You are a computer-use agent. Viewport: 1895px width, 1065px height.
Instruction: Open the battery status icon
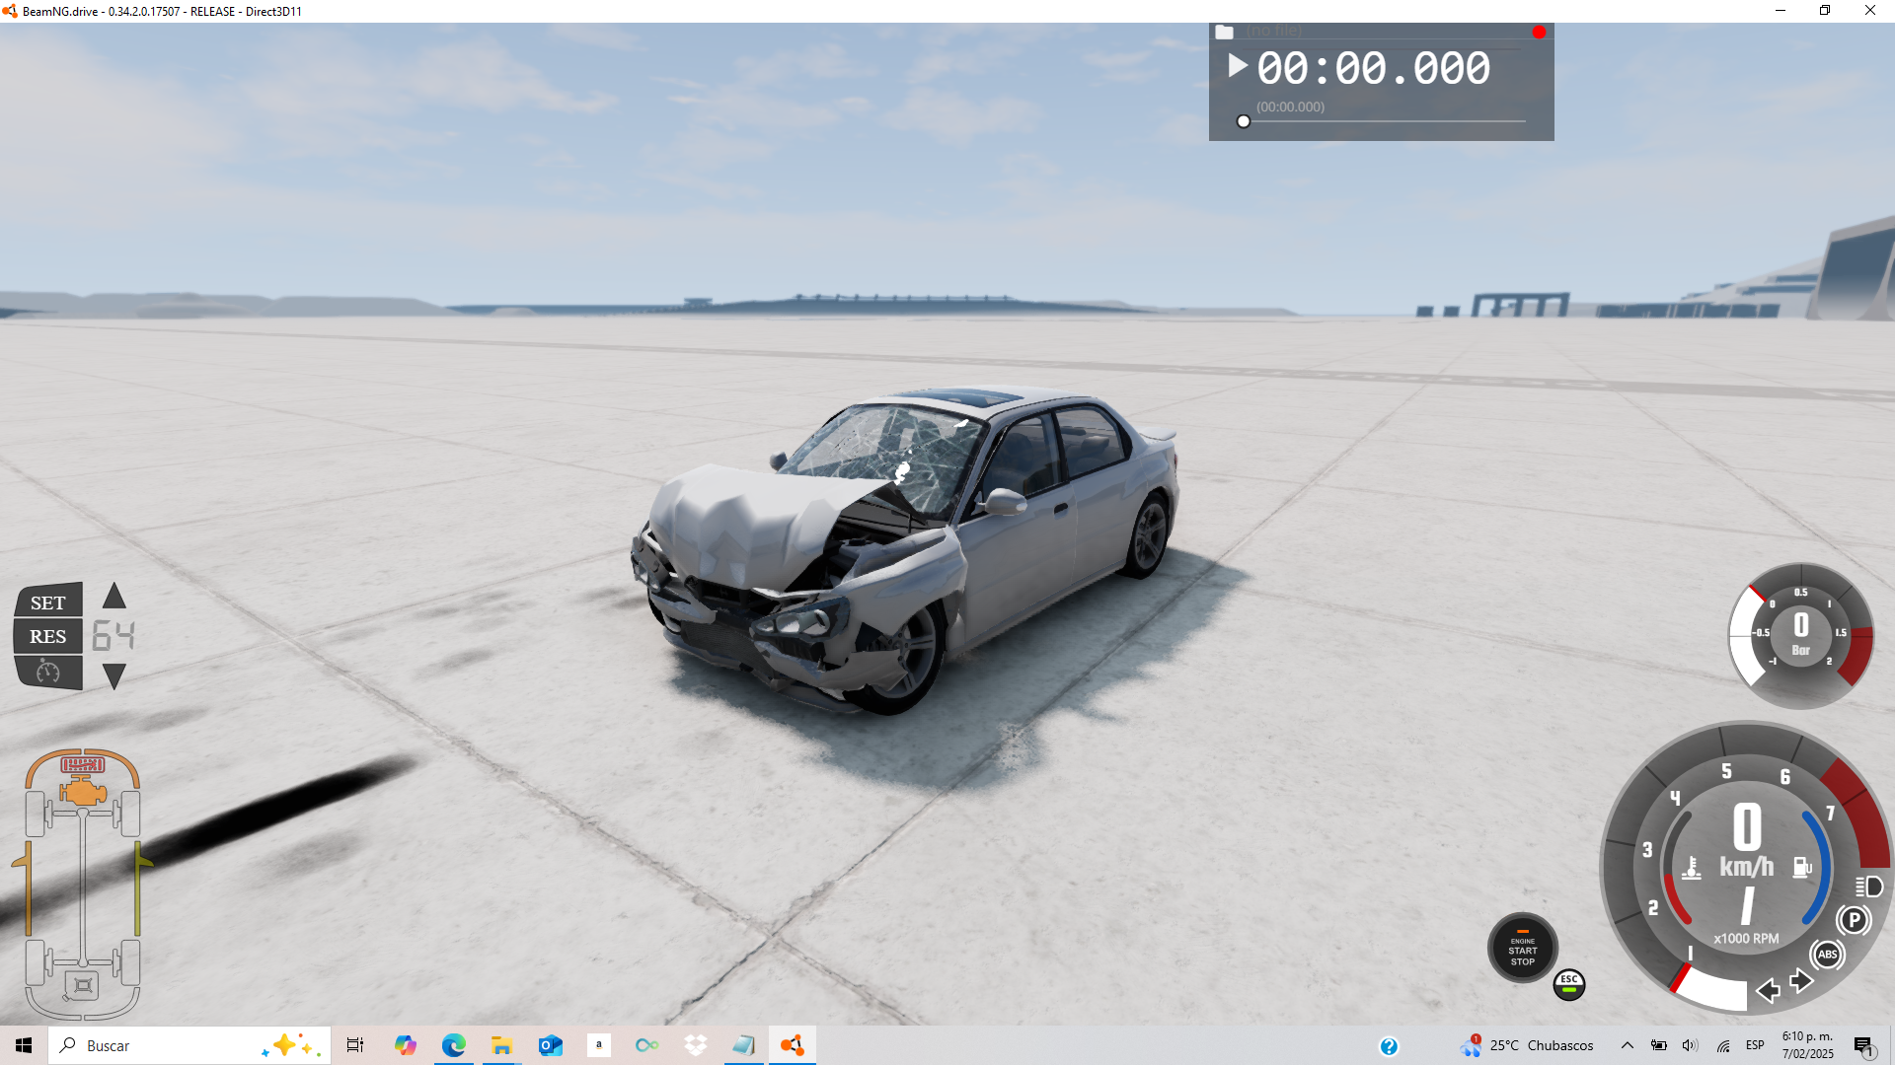pyautogui.click(x=1659, y=1045)
